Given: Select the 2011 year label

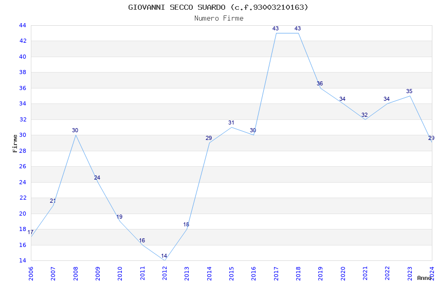Looking at the screenshot, I should [142, 273].
